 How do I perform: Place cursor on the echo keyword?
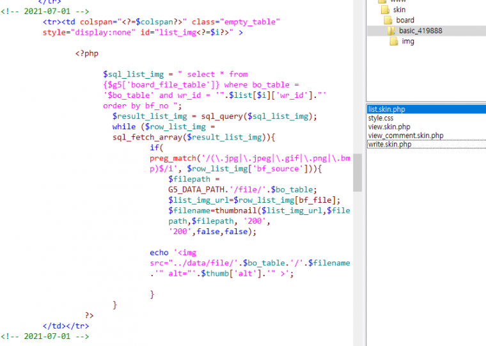click(159, 253)
